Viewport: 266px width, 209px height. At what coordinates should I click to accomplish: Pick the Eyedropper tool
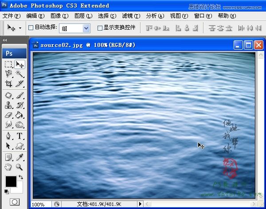click(20, 157)
